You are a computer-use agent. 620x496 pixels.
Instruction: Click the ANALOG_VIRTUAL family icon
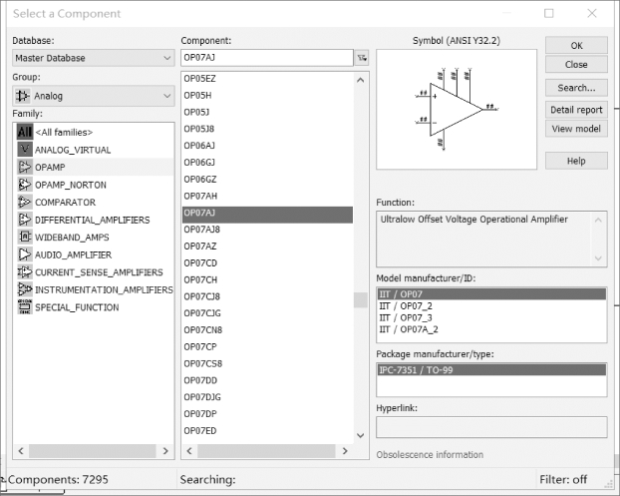pos(25,150)
